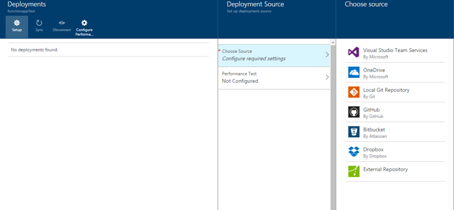Pick the Local Git Repository icon

click(x=353, y=92)
